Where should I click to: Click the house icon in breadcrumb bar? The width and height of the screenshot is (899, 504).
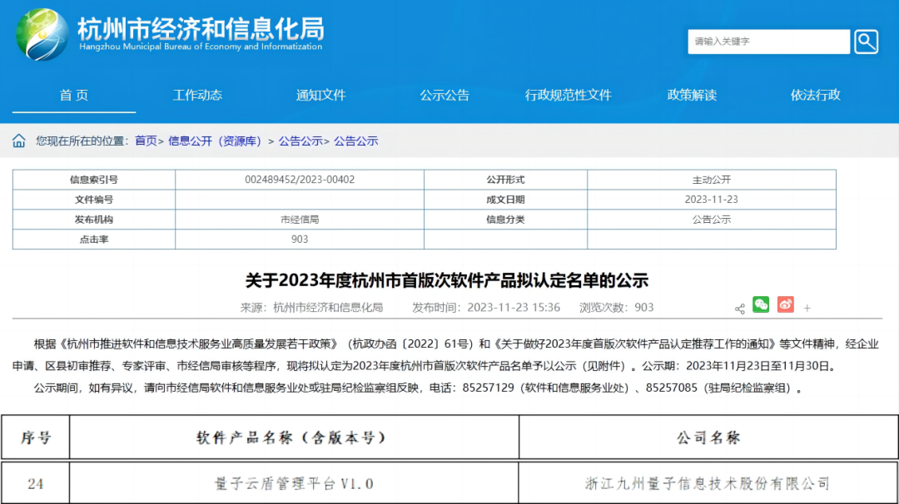[x=19, y=141]
